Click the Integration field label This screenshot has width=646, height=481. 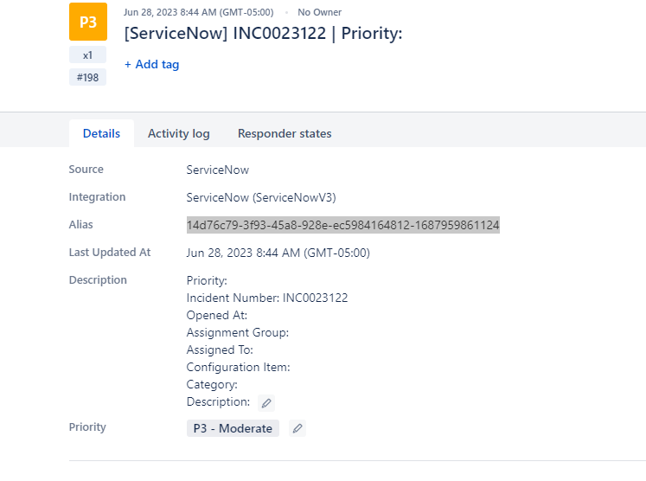(97, 197)
